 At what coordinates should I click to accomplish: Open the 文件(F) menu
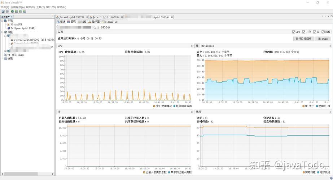5,7
